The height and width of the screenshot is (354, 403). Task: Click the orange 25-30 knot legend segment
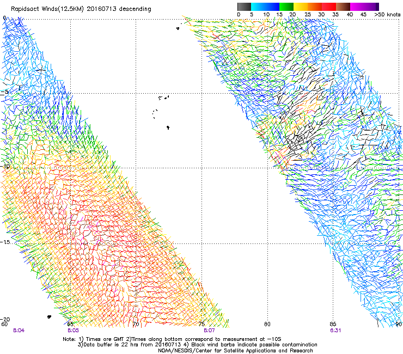315,7
